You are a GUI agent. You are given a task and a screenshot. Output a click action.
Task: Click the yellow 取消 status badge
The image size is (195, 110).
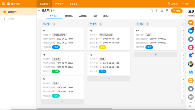click(102, 47)
